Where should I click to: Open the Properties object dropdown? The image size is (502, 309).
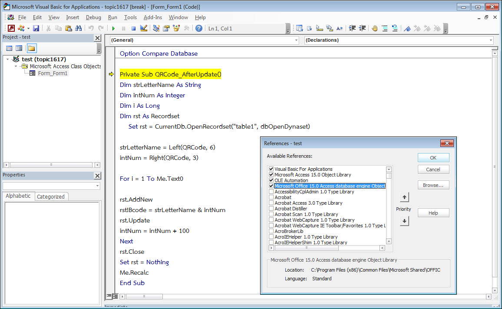[x=97, y=186]
